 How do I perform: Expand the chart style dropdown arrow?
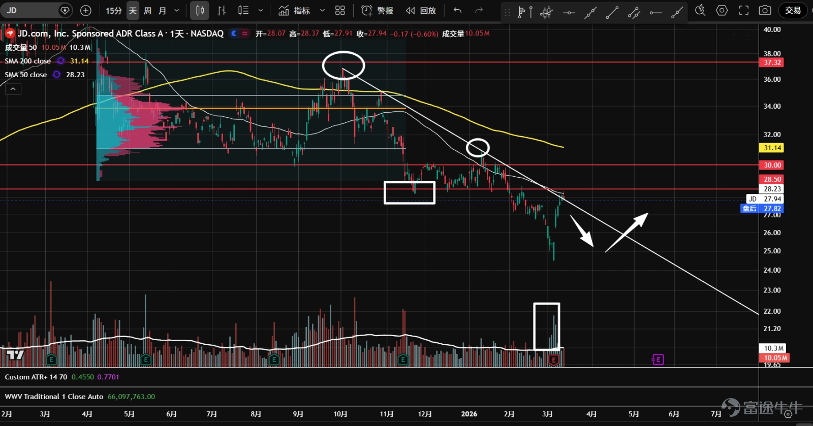(x=261, y=10)
